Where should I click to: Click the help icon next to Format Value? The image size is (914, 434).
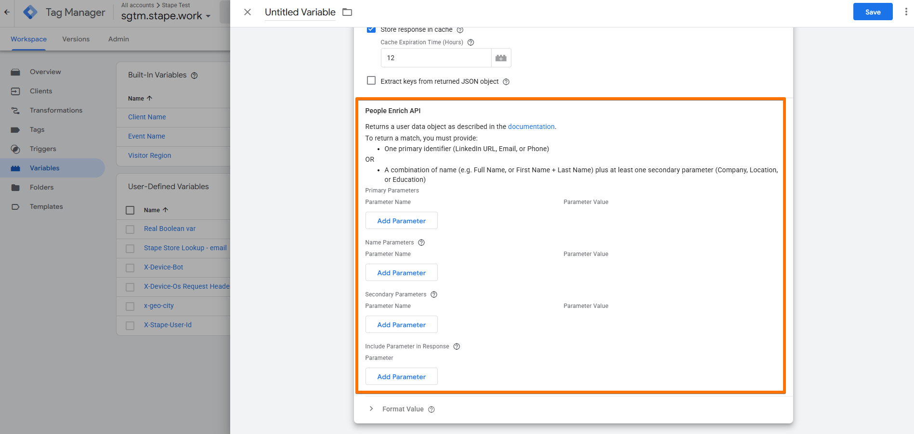click(x=431, y=409)
